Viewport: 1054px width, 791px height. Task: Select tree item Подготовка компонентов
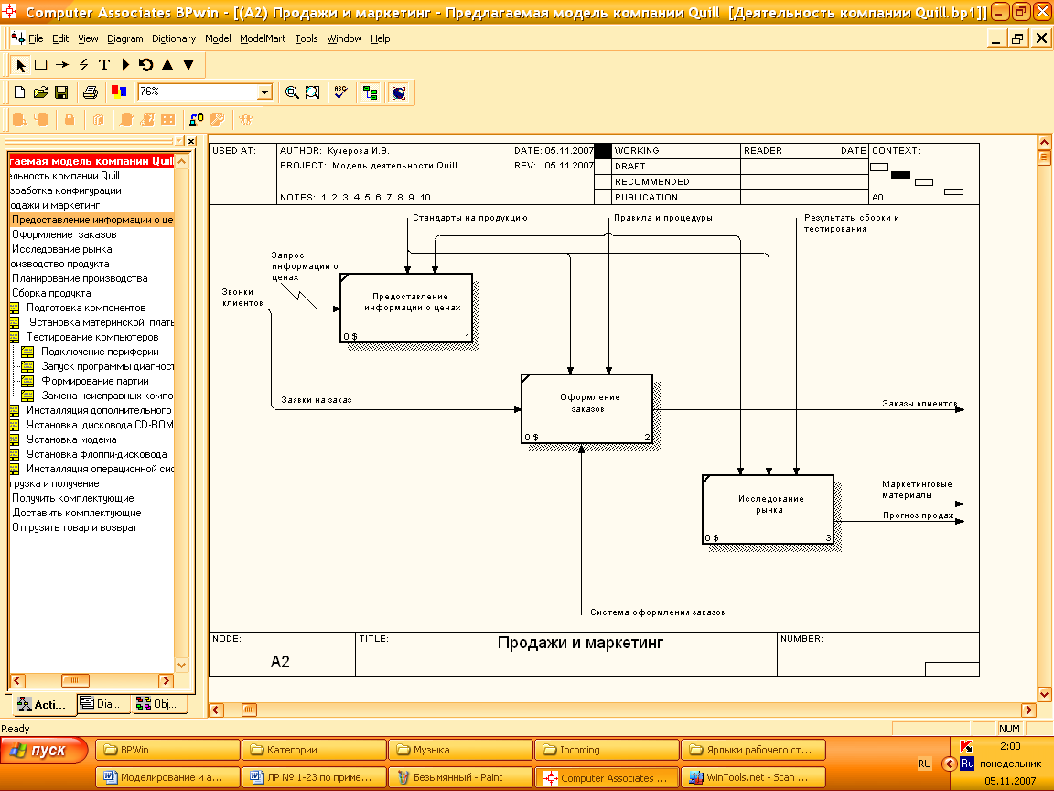click(x=86, y=308)
